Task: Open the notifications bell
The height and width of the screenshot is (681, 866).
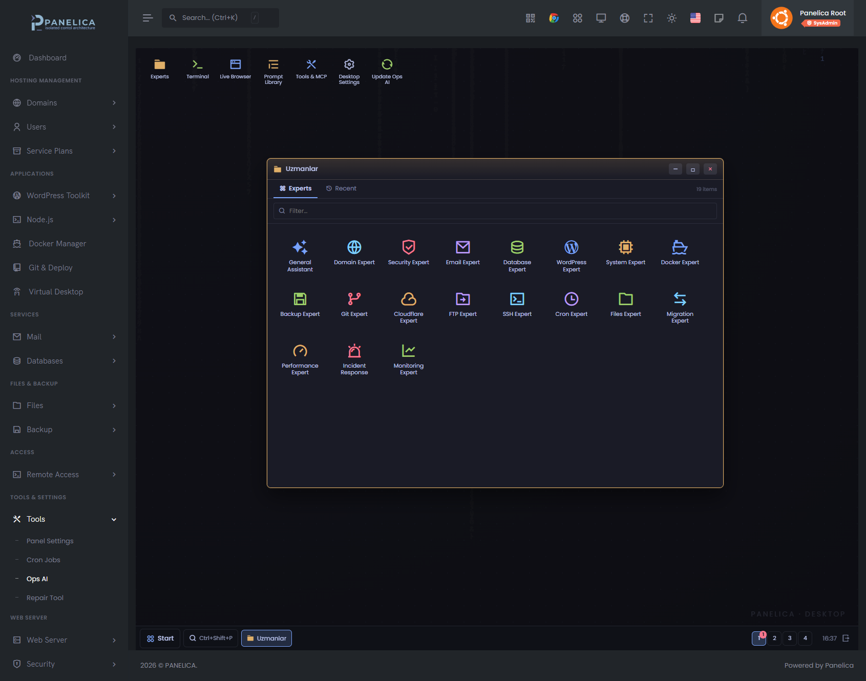Action: pyautogui.click(x=743, y=18)
